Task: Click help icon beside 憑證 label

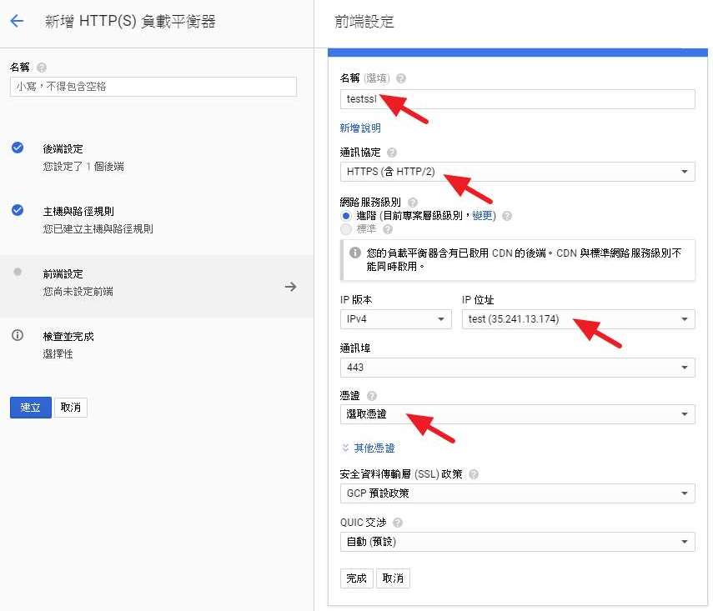Action: tap(372, 396)
